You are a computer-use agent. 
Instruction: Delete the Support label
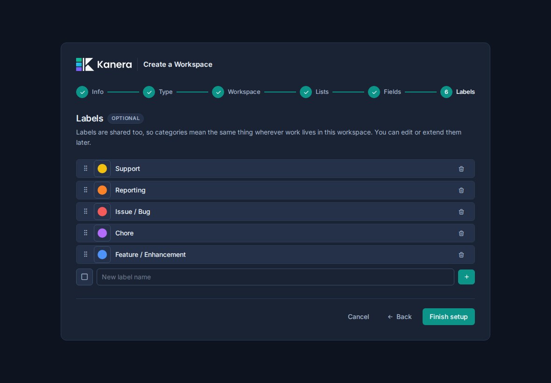461,169
